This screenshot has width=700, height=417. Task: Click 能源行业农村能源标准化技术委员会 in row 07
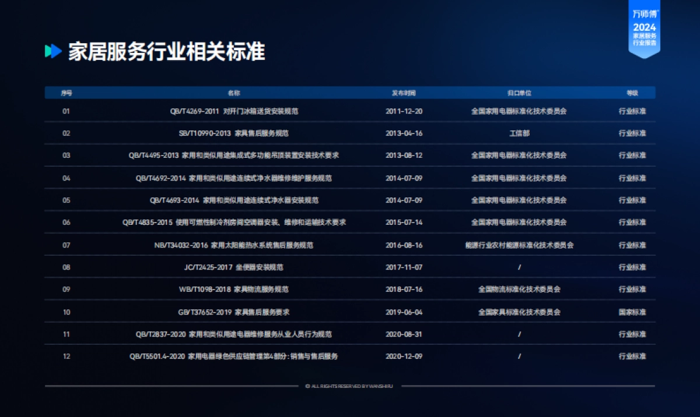tap(519, 245)
